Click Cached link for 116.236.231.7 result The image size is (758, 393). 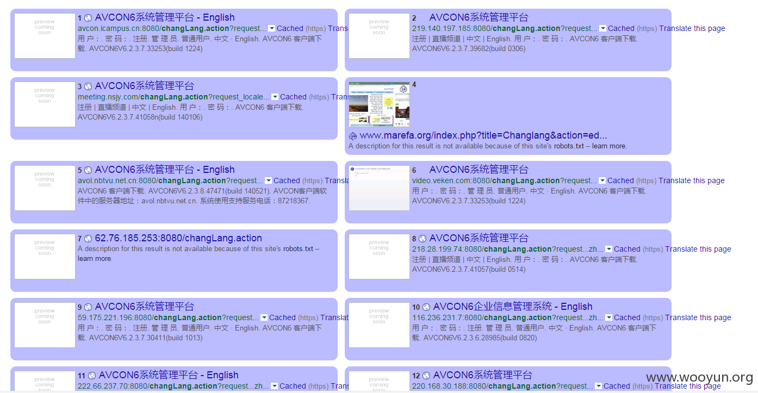pos(627,317)
